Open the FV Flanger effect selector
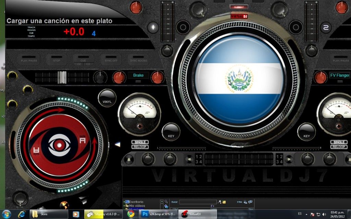The image size is (351, 219). 340,75
